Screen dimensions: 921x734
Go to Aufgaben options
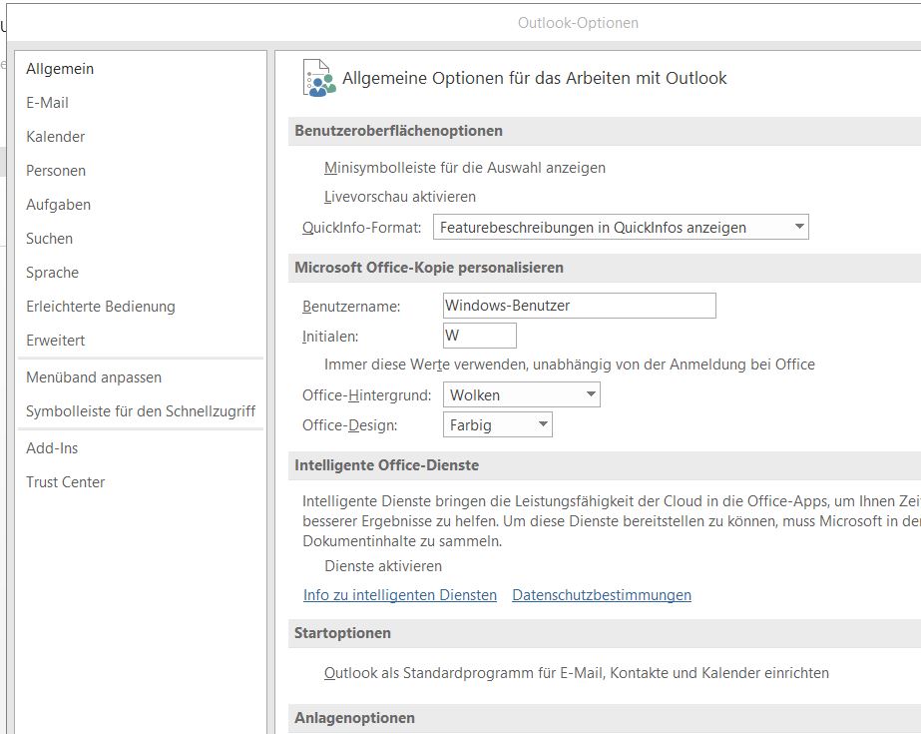point(58,205)
